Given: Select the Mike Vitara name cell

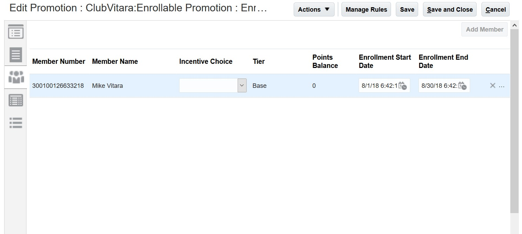Looking at the screenshot, I should pos(107,86).
